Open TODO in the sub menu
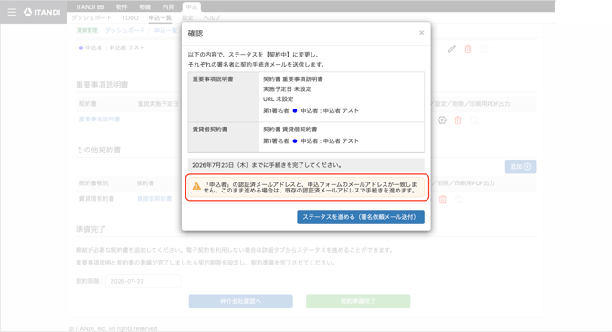Image resolution: width=612 pixels, height=332 pixels. pos(130,18)
